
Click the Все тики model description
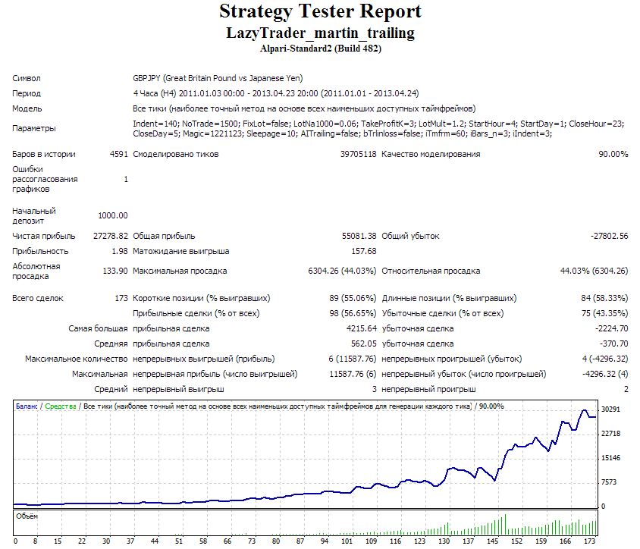point(304,108)
